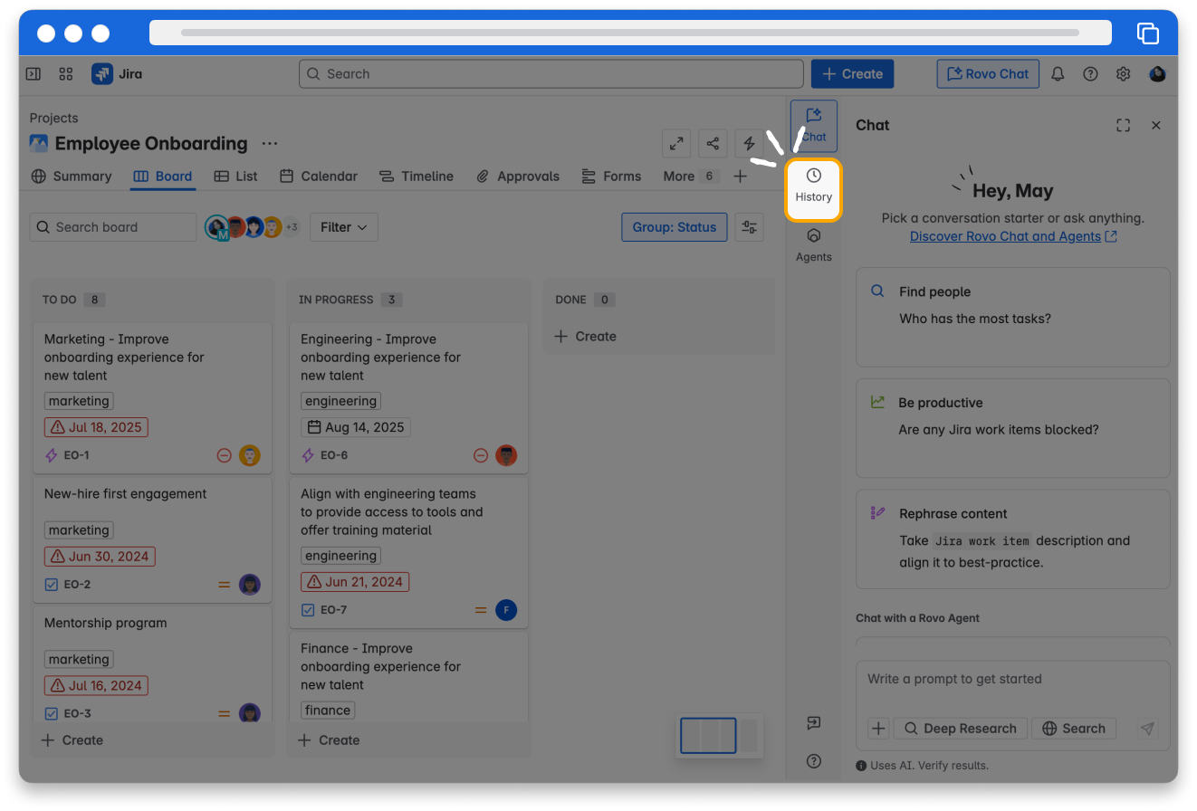1197x811 pixels.
Task: Select the Board tab
Action: pyautogui.click(x=163, y=177)
